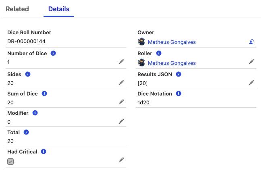This screenshot has height=170, width=262.
Task: Open Roller Matheus Gonçalves link
Action: (x=172, y=63)
